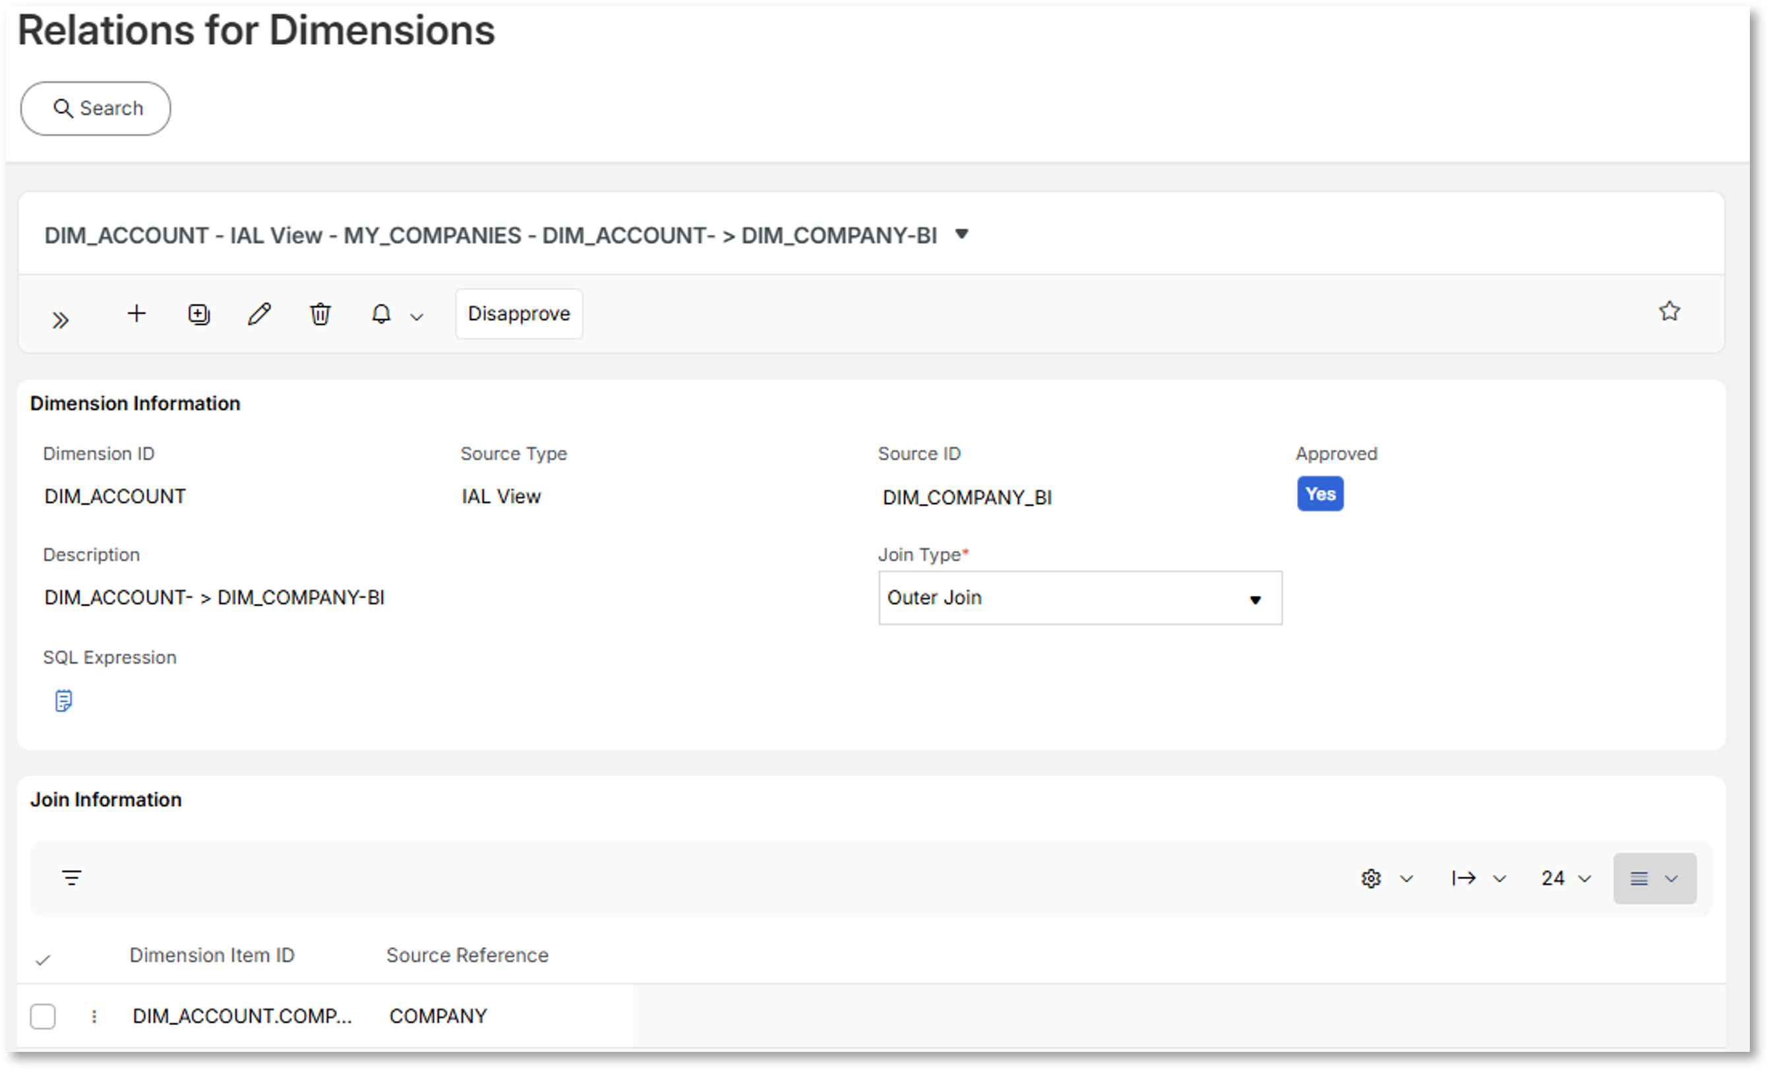Mark page as favorite with star icon
The width and height of the screenshot is (1769, 1071).
[1670, 311]
